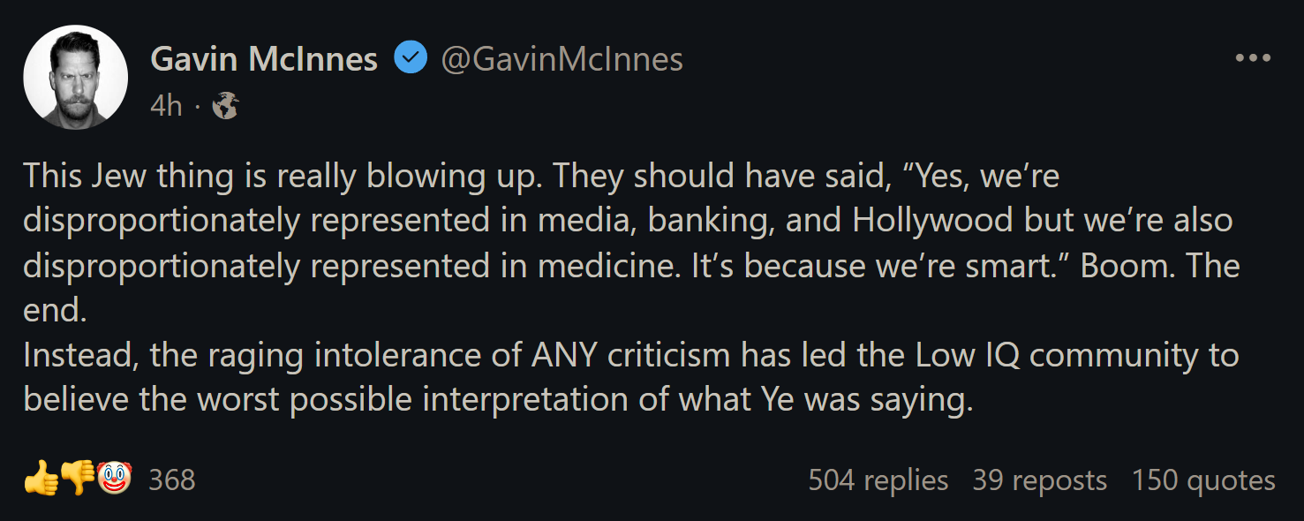View the 368 reactions count
This screenshot has width=1304, height=521.
click(171, 479)
